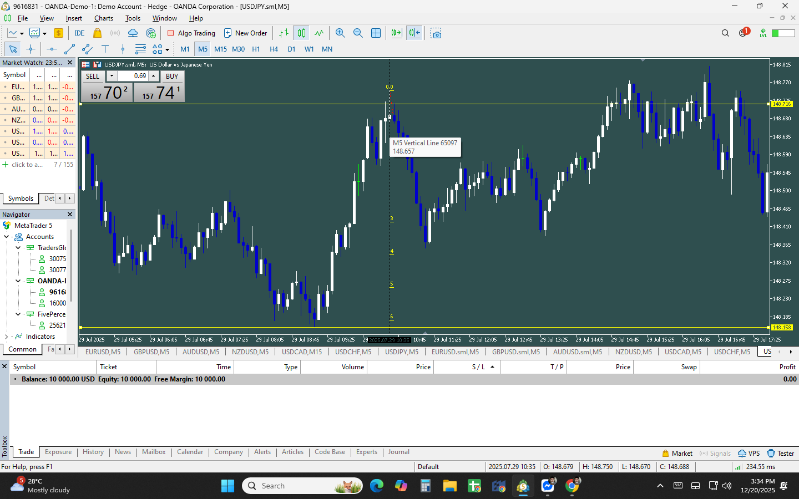799x499 pixels.
Task: Switch chart to line chart style
Action: [319, 33]
